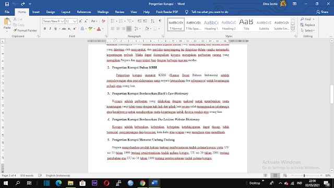
Task: Apply strikethrough to text
Action: click(x=64, y=29)
